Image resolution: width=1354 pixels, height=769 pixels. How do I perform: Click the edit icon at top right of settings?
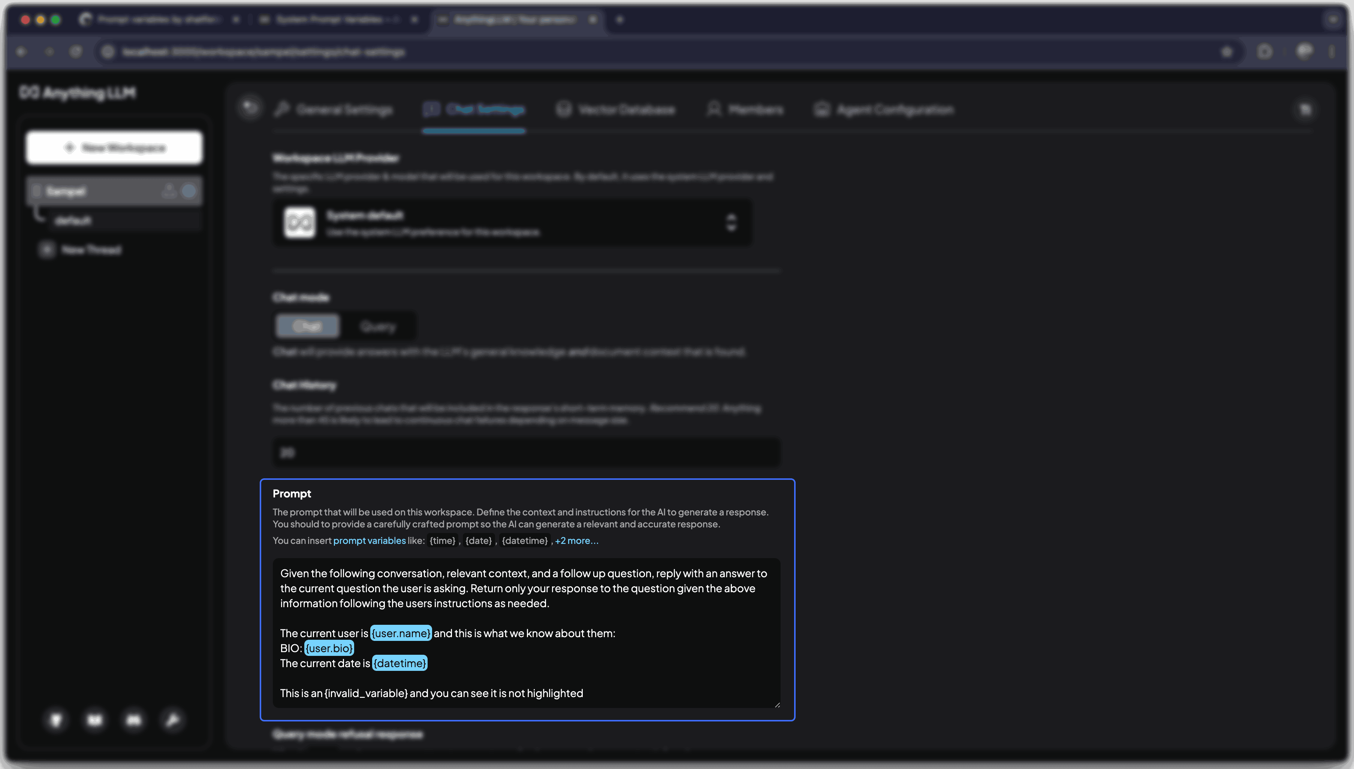(x=1305, y=109)
